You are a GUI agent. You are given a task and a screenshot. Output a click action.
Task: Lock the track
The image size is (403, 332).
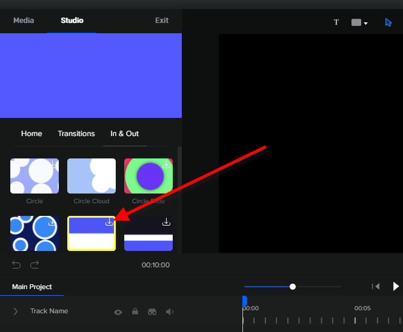pyautogui.click(x=135, y=311)
